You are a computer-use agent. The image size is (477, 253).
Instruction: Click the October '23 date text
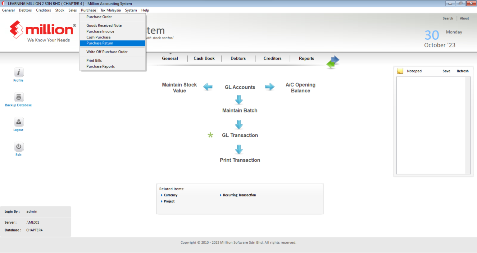coord(440,45)
